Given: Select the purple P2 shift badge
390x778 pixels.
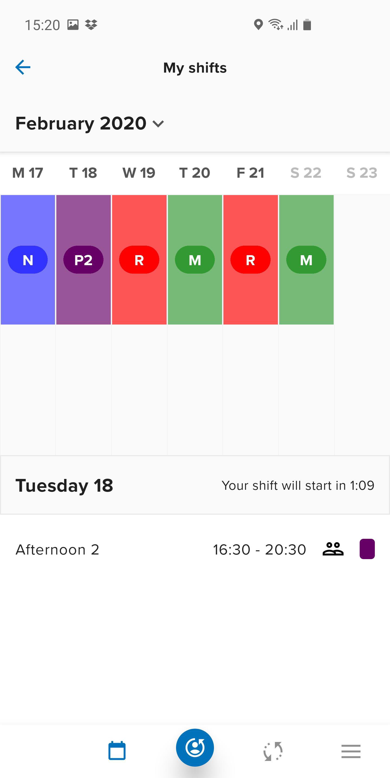Looking at the screenshot, I should (x=83, y=260).
